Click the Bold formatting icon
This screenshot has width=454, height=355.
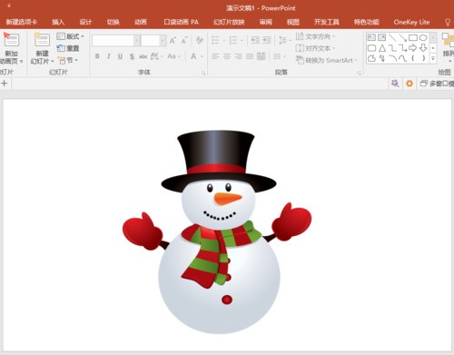[97, 56]
